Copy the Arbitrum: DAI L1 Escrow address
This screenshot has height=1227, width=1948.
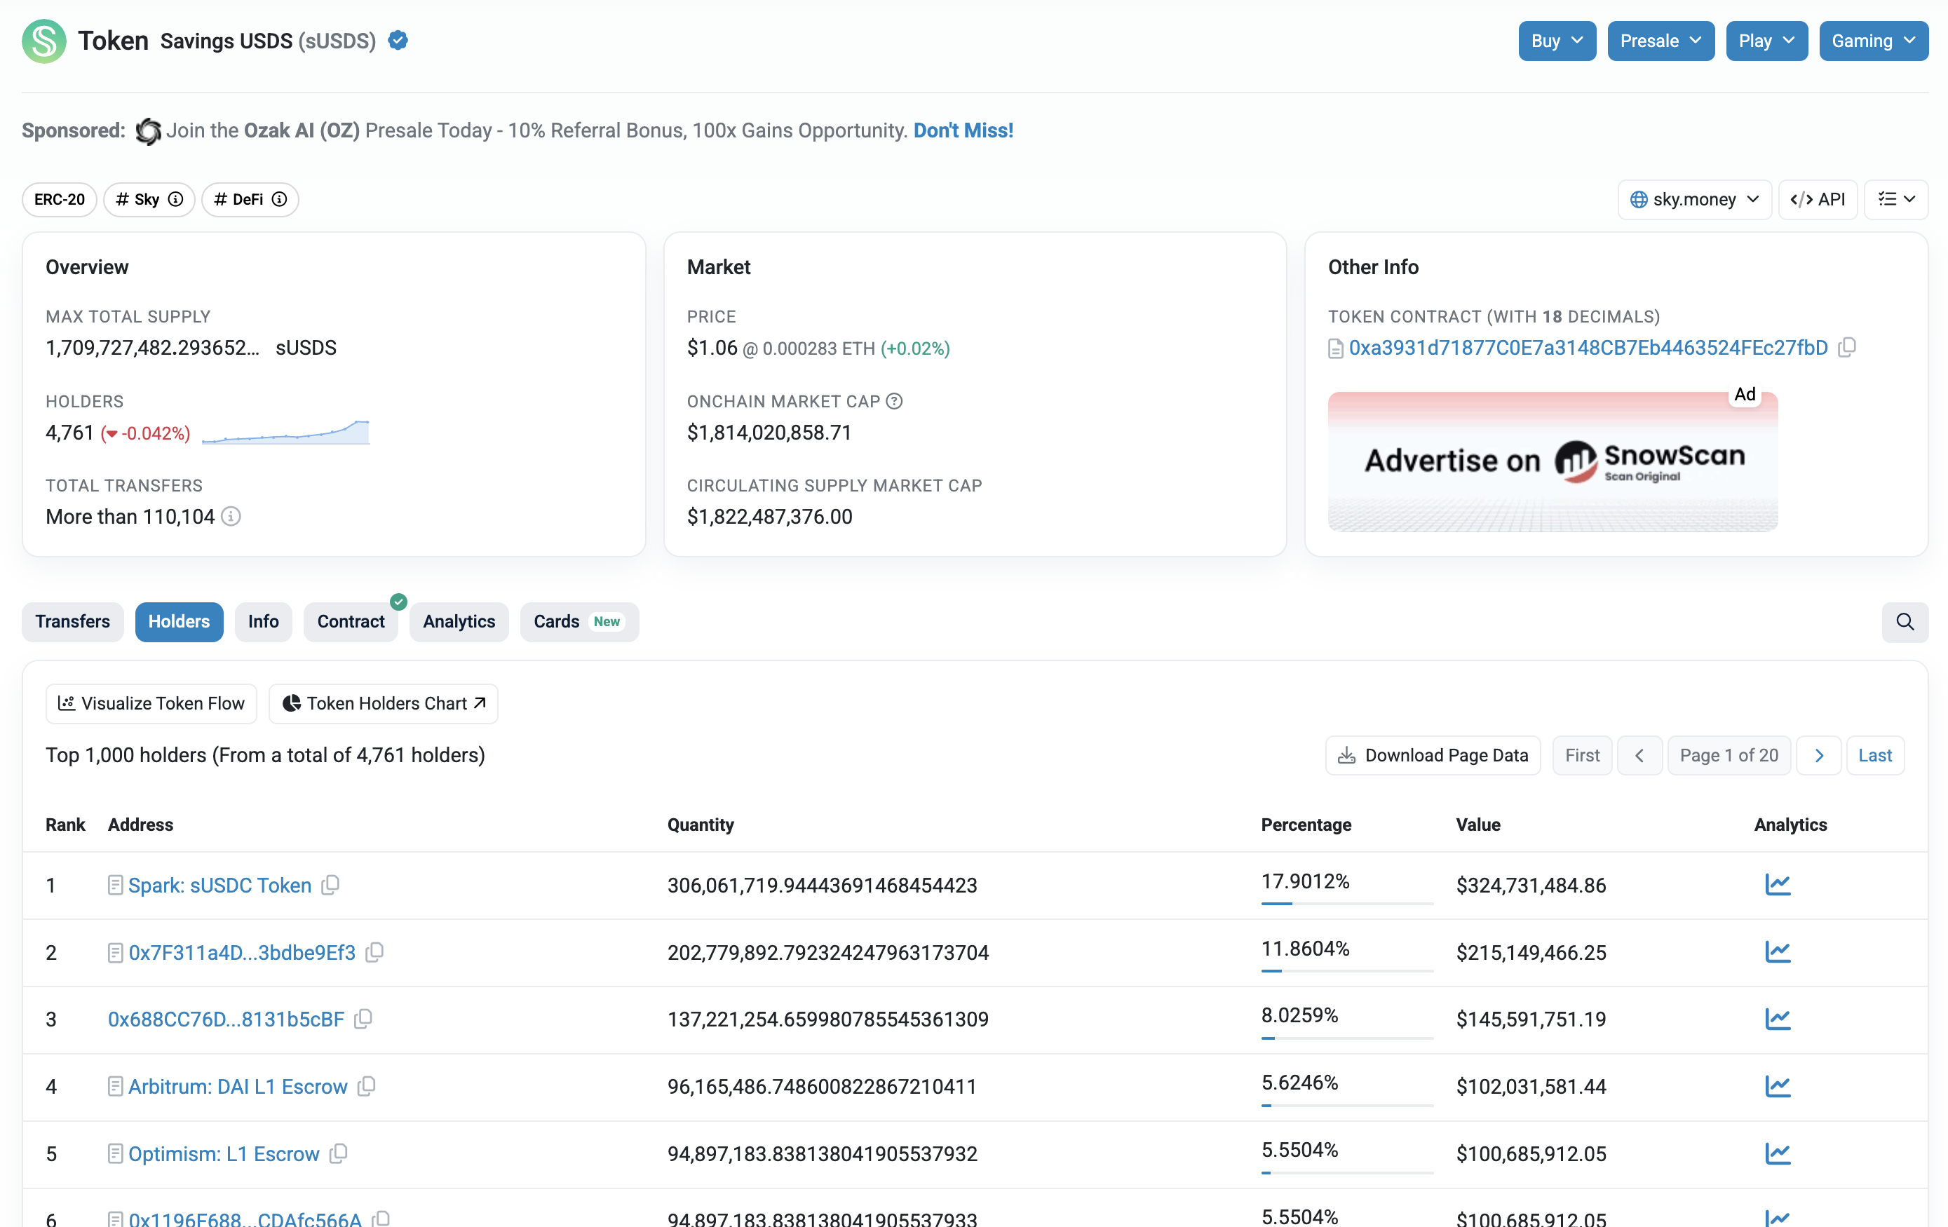[367, 1086]
